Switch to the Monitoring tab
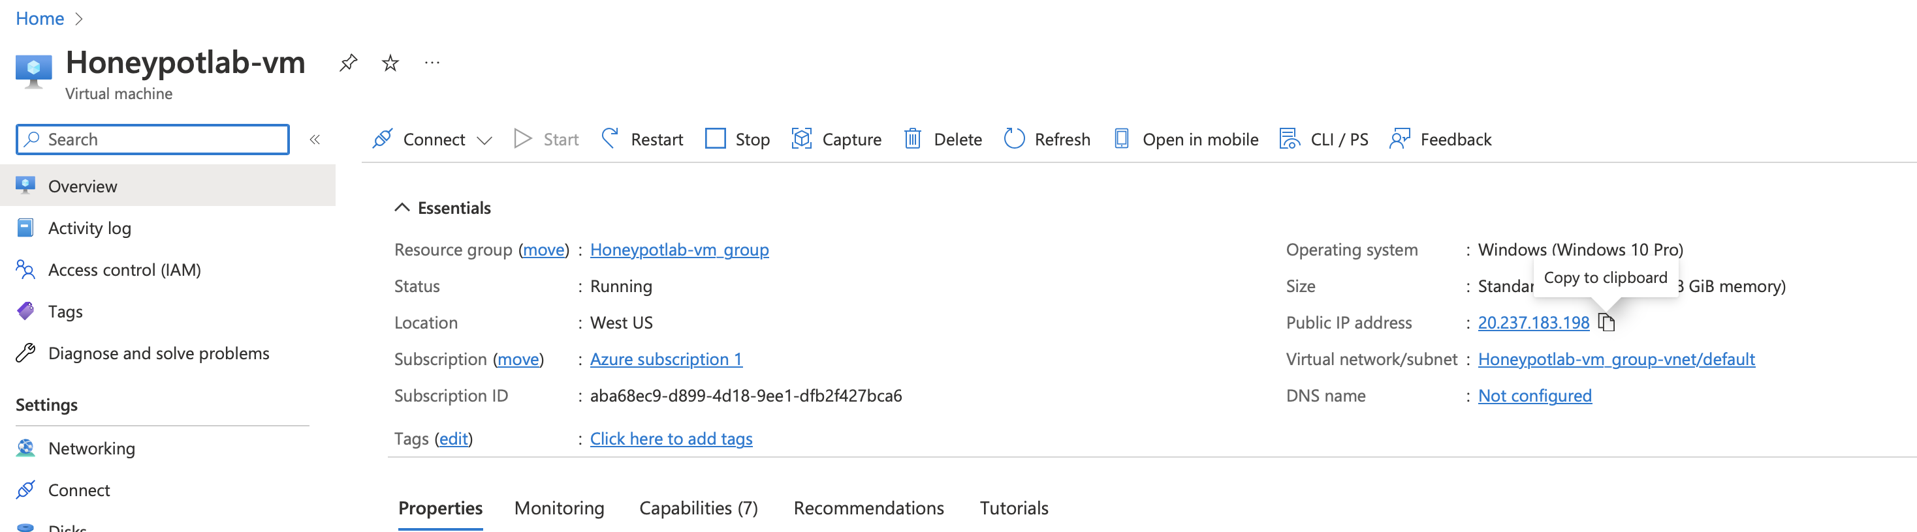 pos(559,509)
